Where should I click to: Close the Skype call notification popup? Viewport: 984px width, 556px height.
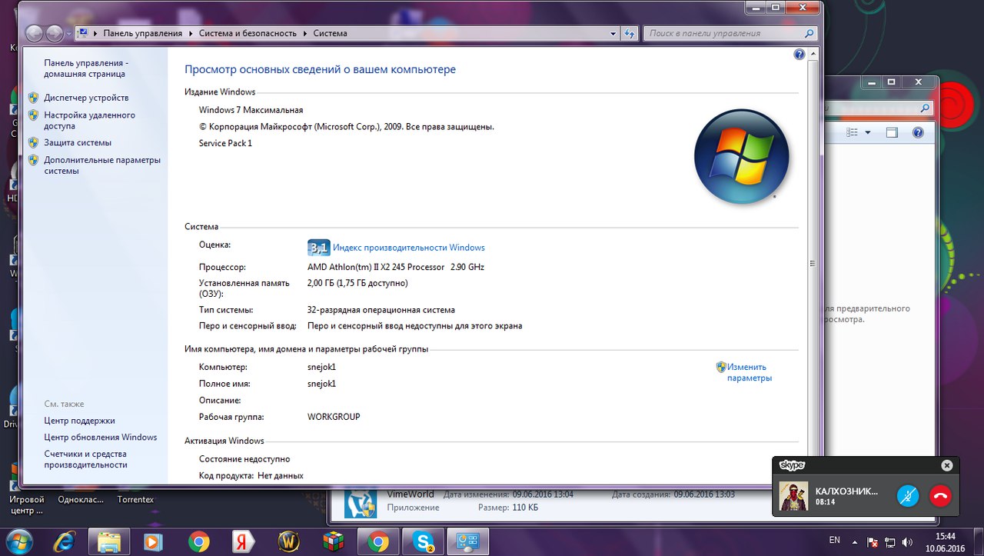(947, 465)
